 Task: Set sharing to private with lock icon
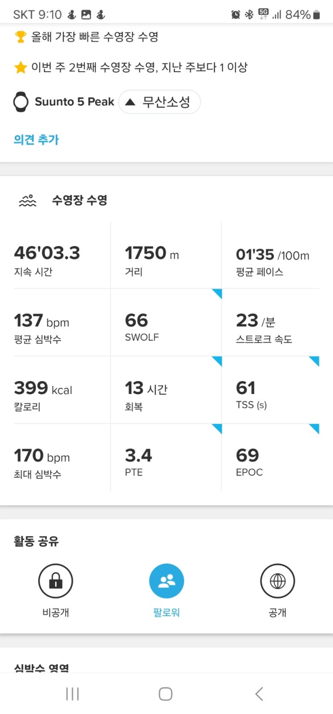[x=56, y=581]
